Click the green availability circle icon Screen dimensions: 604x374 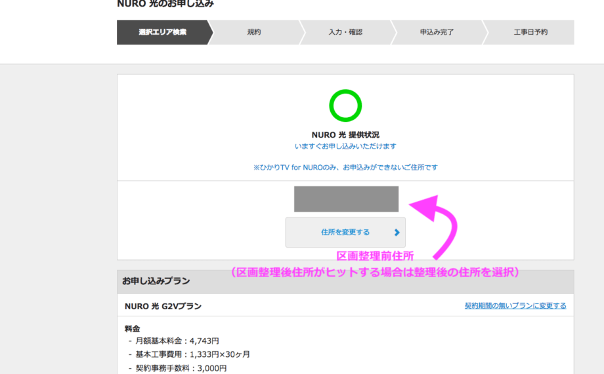(345, 106)
